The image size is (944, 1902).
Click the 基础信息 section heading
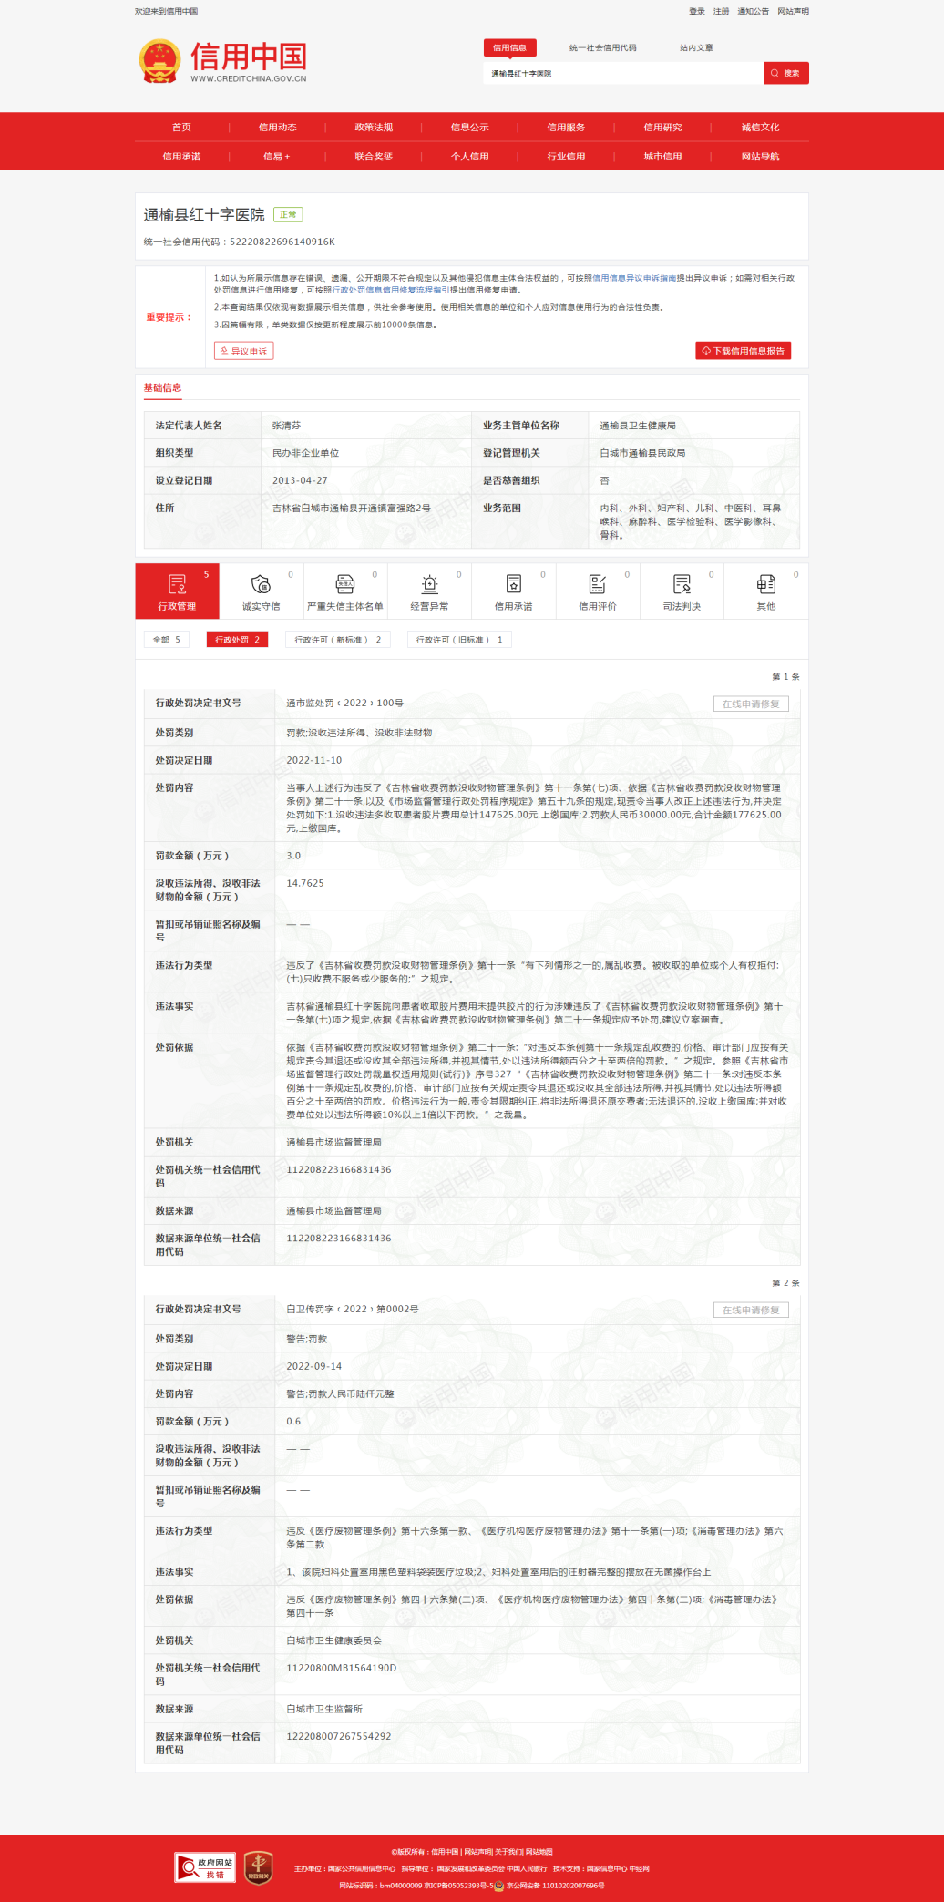click(162, 387)
